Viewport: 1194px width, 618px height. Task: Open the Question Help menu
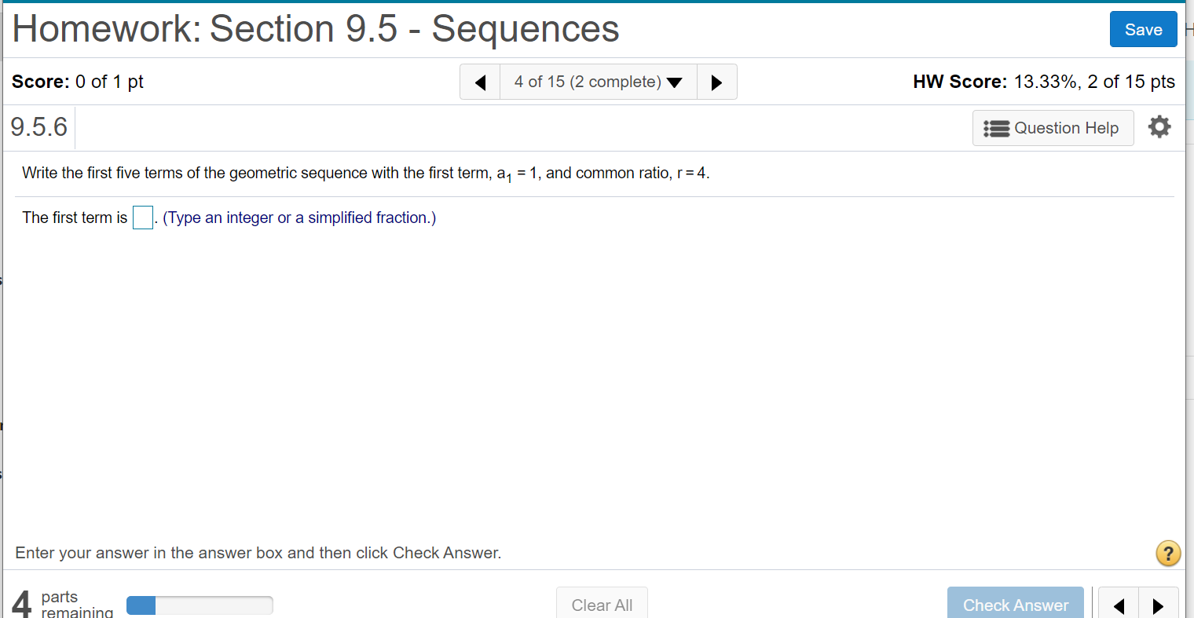tap(1053, 128)
